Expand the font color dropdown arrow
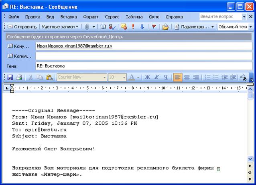Screen dimensions: 256x185 pyautogui.click(x=138, y=77)
